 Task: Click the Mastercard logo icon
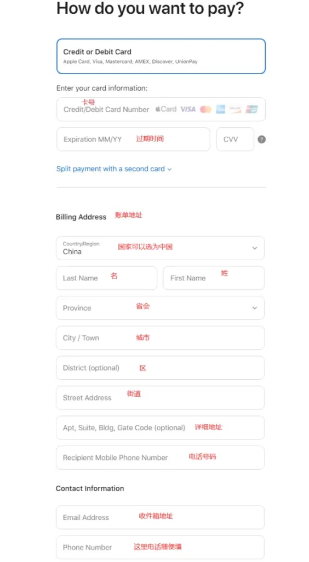(x=205, y=109)
